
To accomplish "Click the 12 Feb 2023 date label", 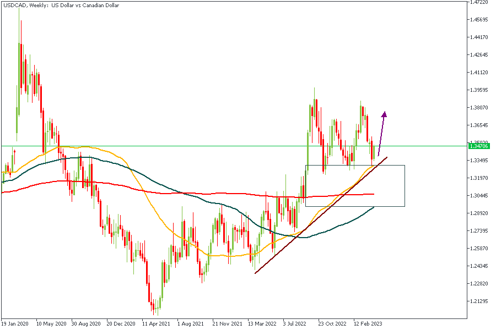I will pyautogui.click(x=367, y=323).
